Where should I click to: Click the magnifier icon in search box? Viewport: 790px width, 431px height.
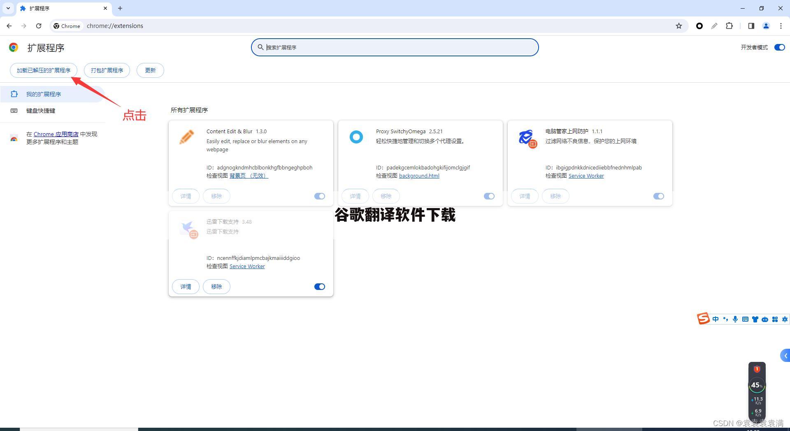click(x=260, y=47)
